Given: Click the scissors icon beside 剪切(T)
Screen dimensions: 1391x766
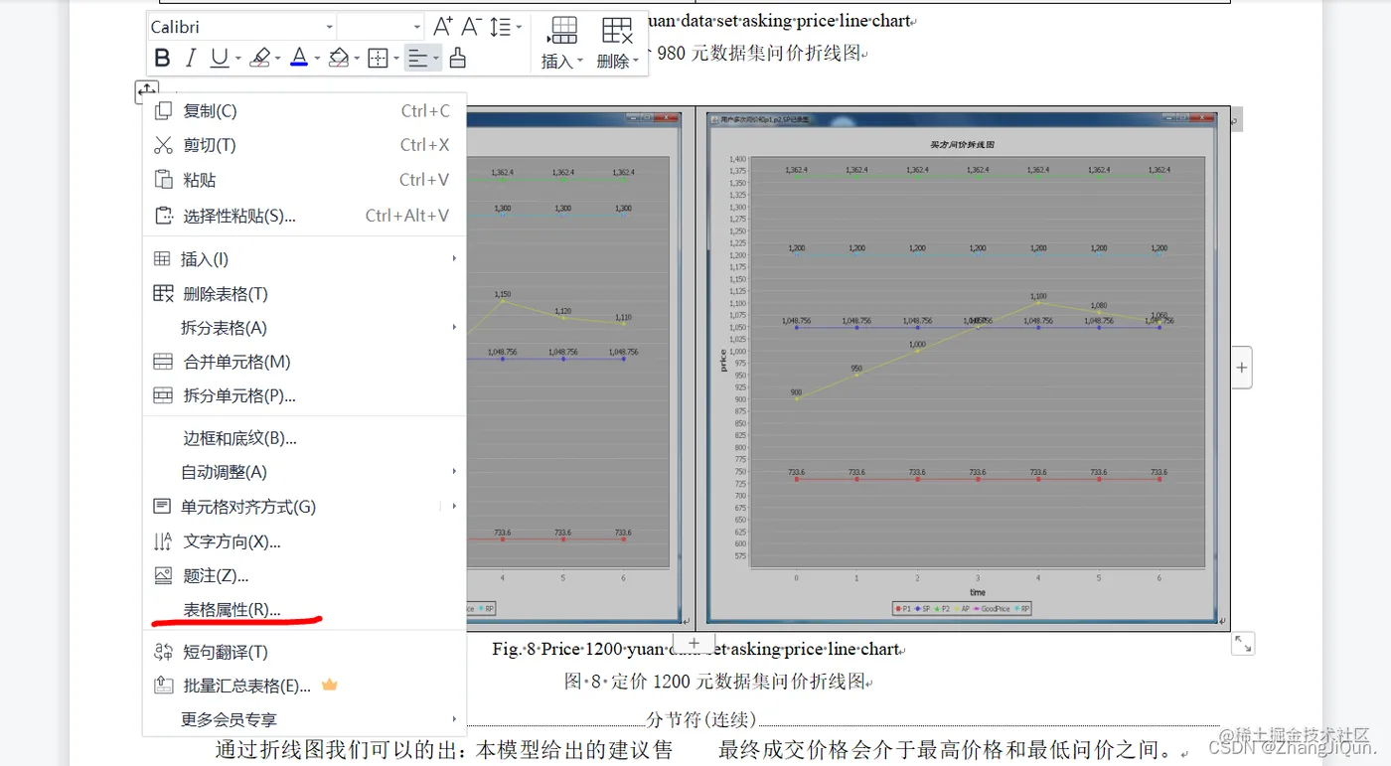Looking at the screenshot, I should 163,145.
